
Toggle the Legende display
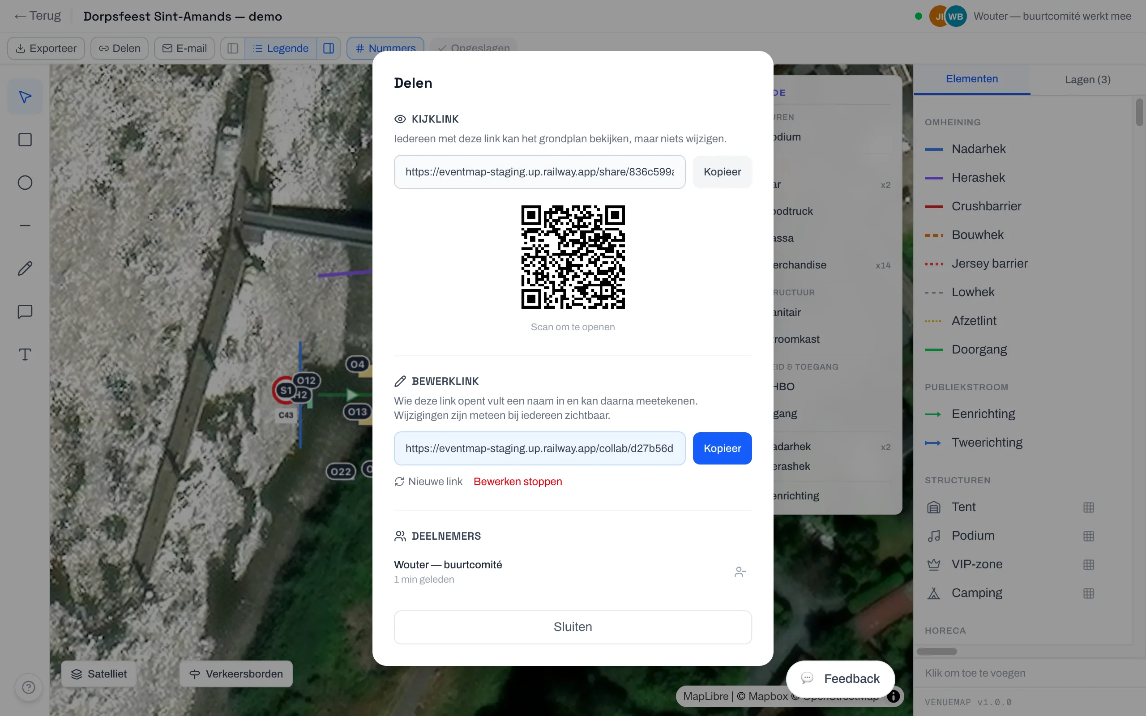(x=280, y=48)
